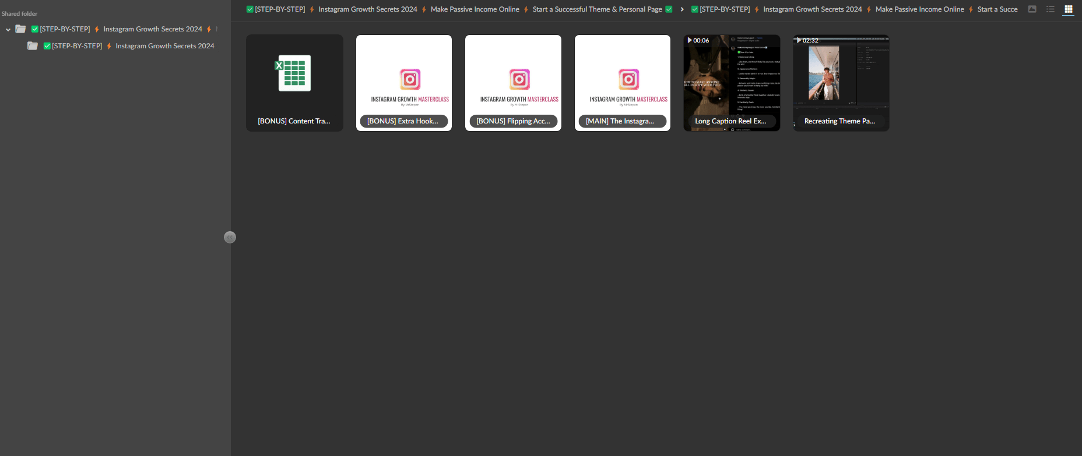The width and height of the screenshot is (1082, 456).
Task: Click the nested subfolder icon in sidebar
Action: tap(33, 46)
